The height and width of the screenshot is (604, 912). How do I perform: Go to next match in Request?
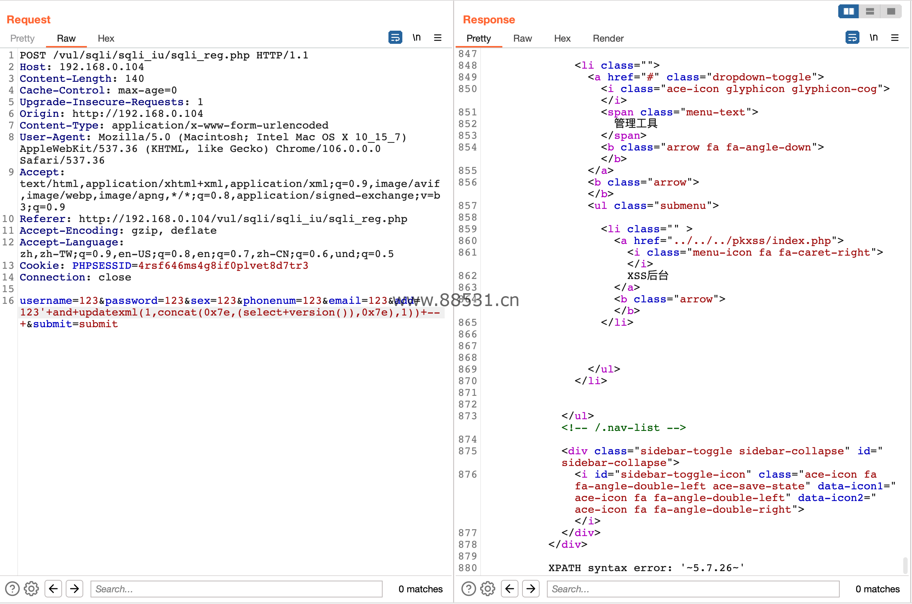pos(74,589)
